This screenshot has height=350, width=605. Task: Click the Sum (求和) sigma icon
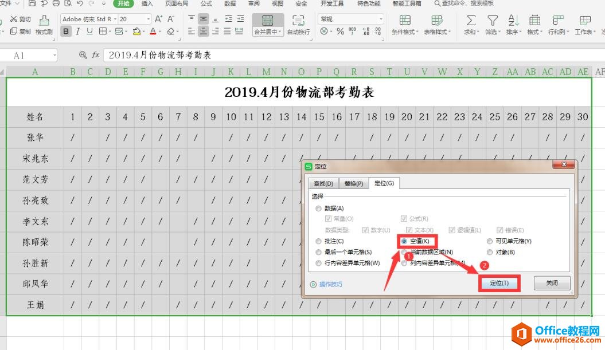(471, 21)
